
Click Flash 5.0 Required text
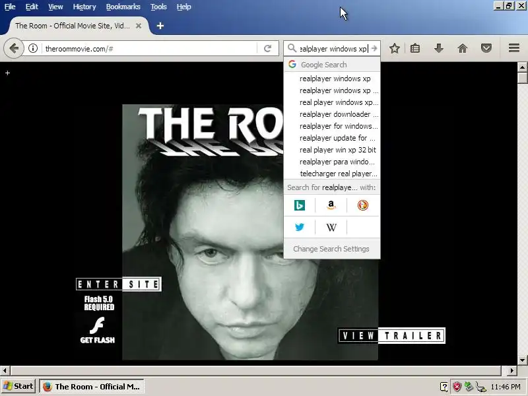point(98,303)
